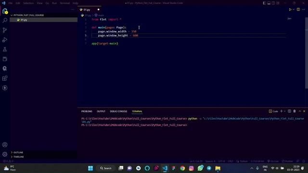Switch to the TERMINAL panel tab
The width and height of the screenshot is (308, 173).
click(x=137, y=111)
